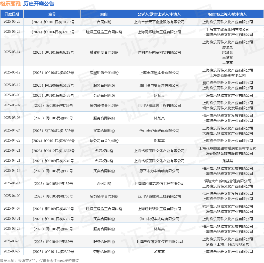This screenshot has height=263, width=264.
Task: Click the 融资租赁合同纠纷 cause cell
Action: pyautogui.click(x=104, y=52)
